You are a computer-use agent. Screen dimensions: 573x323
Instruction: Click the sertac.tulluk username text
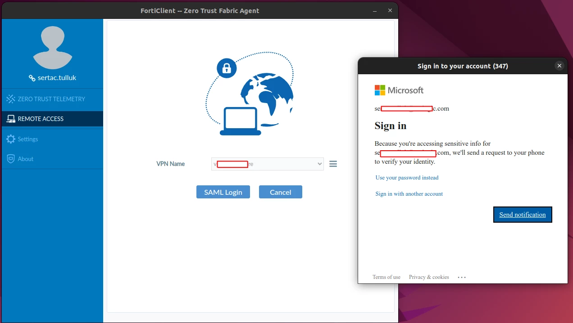tap(57, 78)
